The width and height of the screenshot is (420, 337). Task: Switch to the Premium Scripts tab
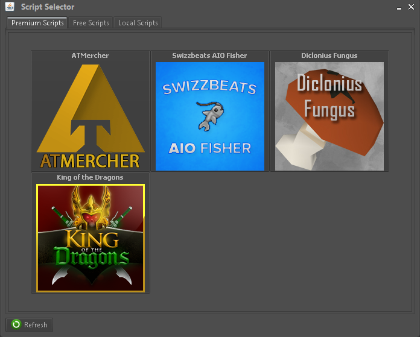click(x=37, y=23)
